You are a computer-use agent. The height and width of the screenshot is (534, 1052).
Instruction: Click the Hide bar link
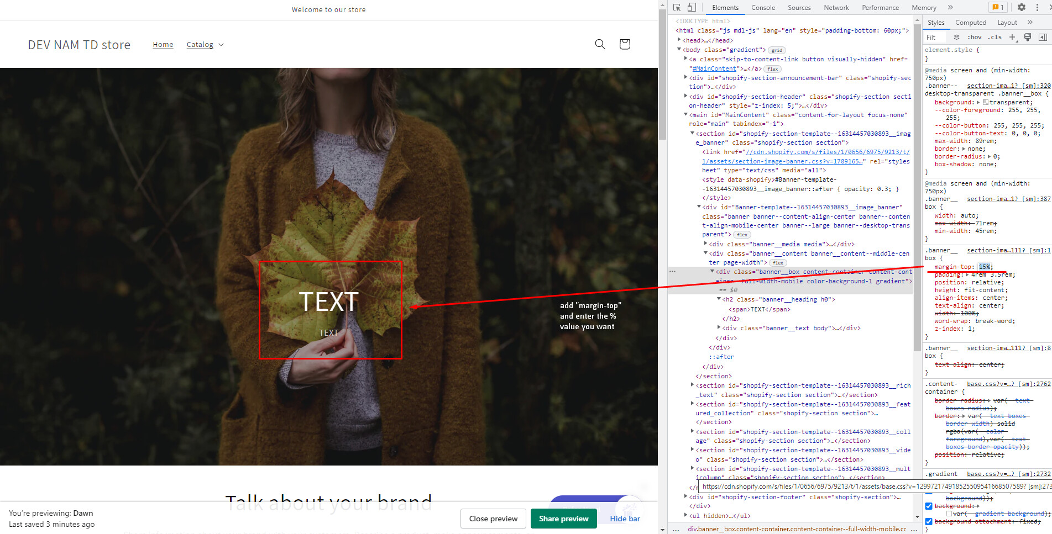coord(625,519)
